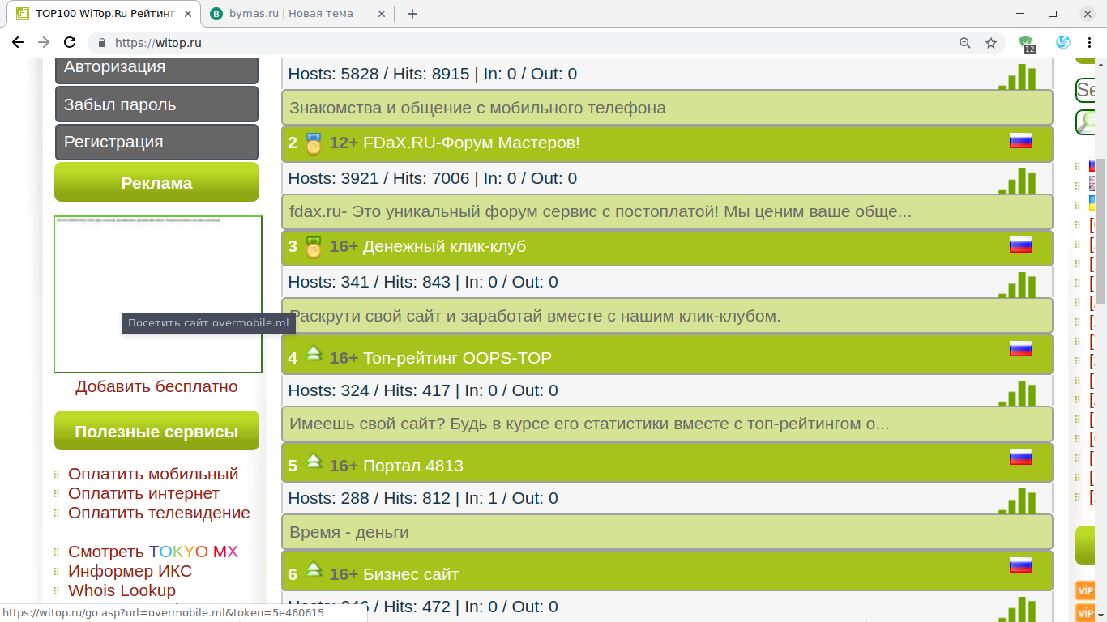Click the Забыл пароль menu button
Screen dimensions: 1107x622
pyautogui.click(x=156, y=104)
